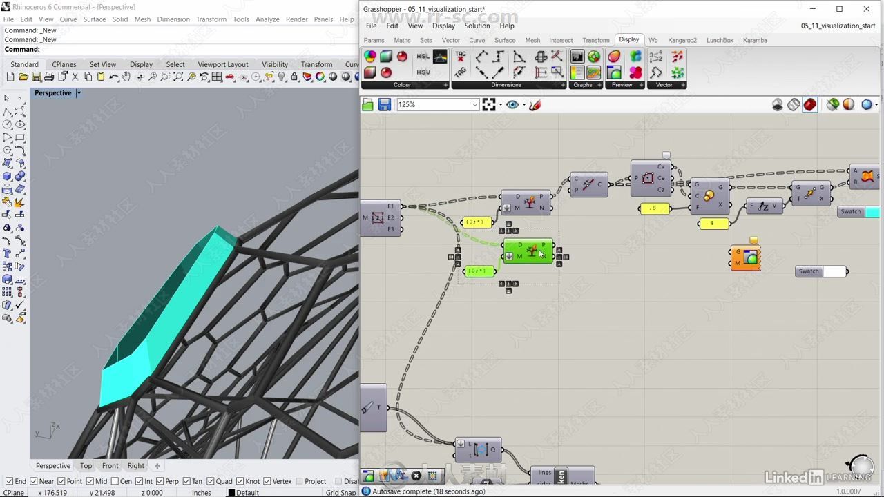The image size is (884, 497).
Task: Toggle the Vertex osnap checkbox
Action: point(267,481)
